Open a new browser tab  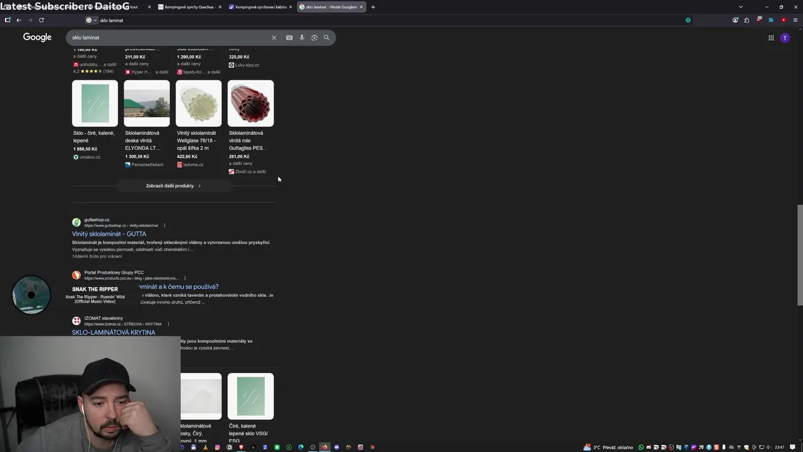point(373,7)
